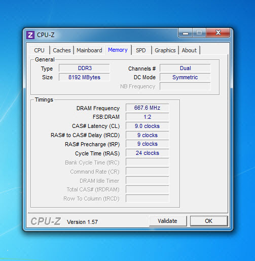The height and width of the screenshot is (261, 255).
Task: Click the disabled maximize button
Action: pyautogui.click(x=199, y=32)
